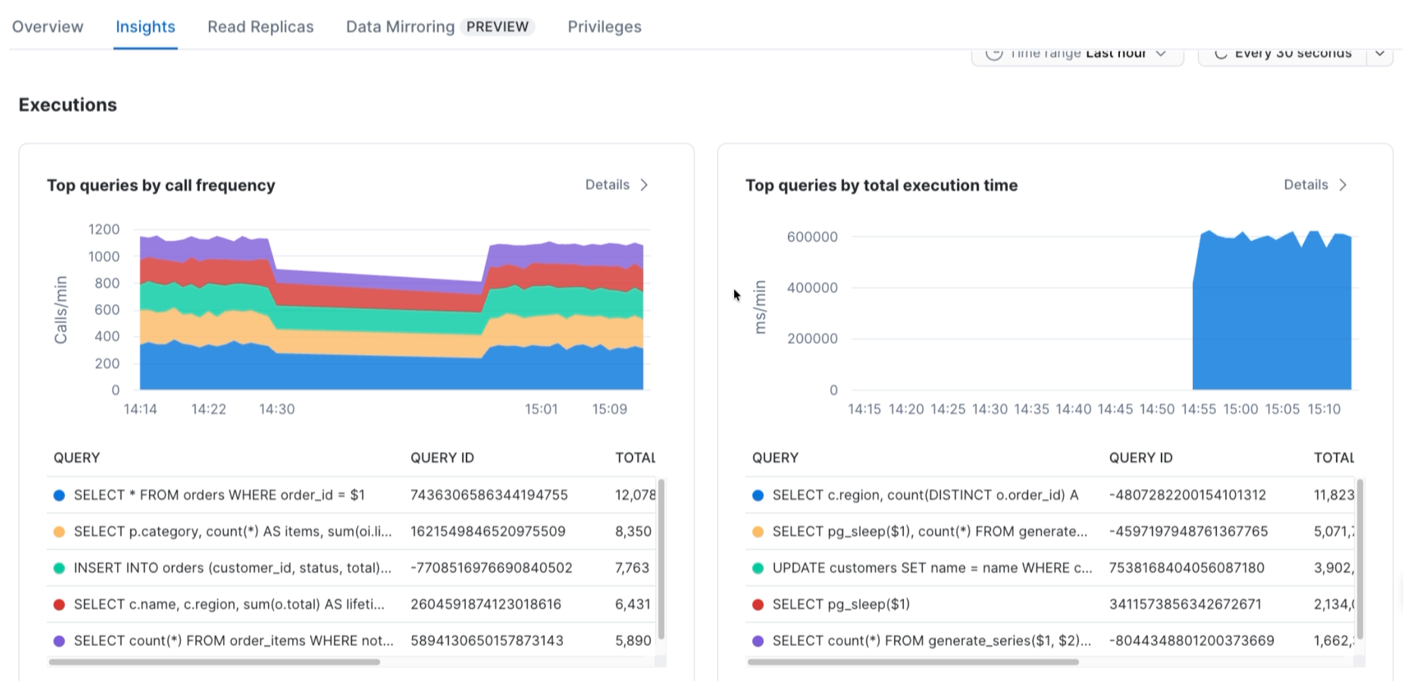The image size is (1403, 681).
Task: Select the SELECT pg_sleep($1) query text
Action: [841, 604]
